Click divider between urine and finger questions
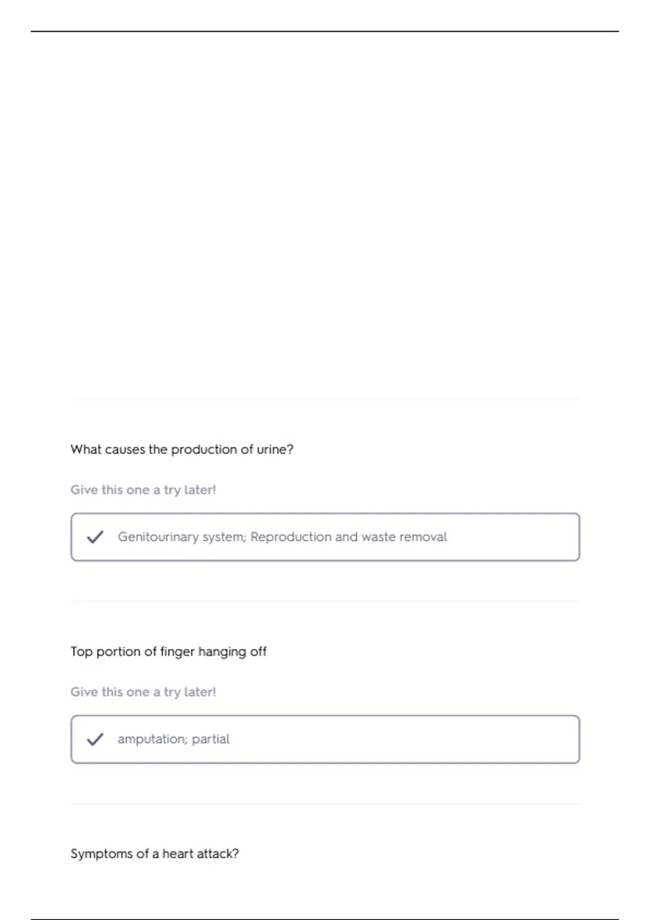Screen dimensions: 649x920 [325, 601]
